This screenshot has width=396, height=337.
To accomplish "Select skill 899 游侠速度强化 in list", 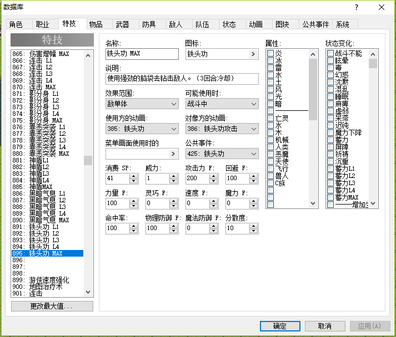I will point(47,280).
